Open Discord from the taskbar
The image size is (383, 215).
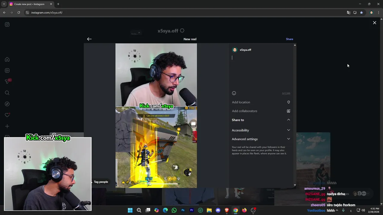tap(218, 210)
